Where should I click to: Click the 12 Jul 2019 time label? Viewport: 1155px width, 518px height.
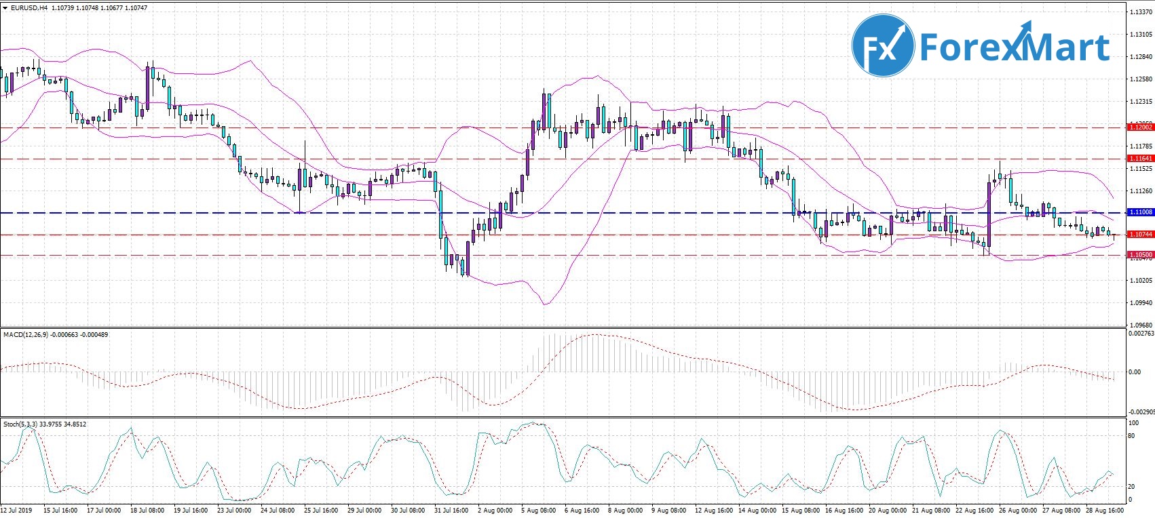(x=16, y=511)
